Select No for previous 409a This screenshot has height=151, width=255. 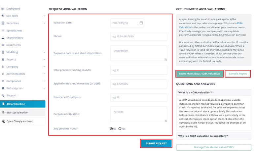click(111, 129)
